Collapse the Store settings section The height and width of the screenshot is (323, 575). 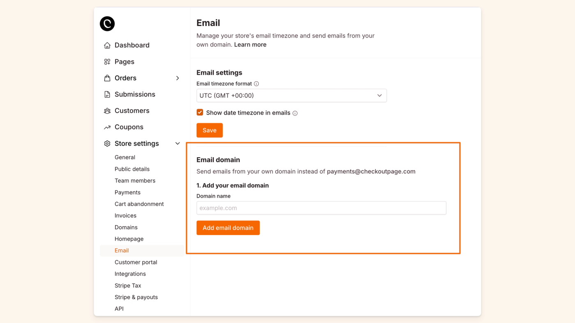coord(177,143)
